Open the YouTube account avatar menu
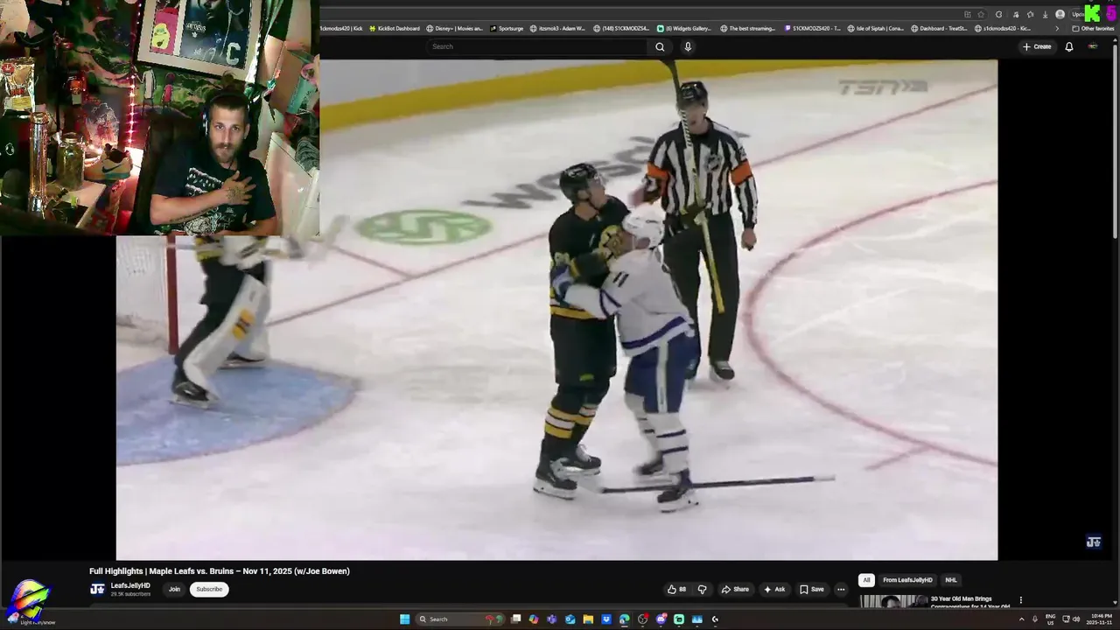 pyautogui.click(x=1092, y=46)
